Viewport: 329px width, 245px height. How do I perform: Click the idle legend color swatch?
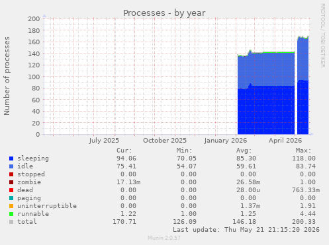coord(11,166)
